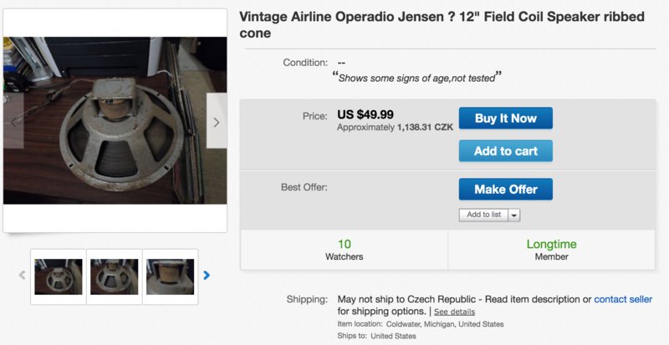Click the Buy It Now button

pos(505,119)
